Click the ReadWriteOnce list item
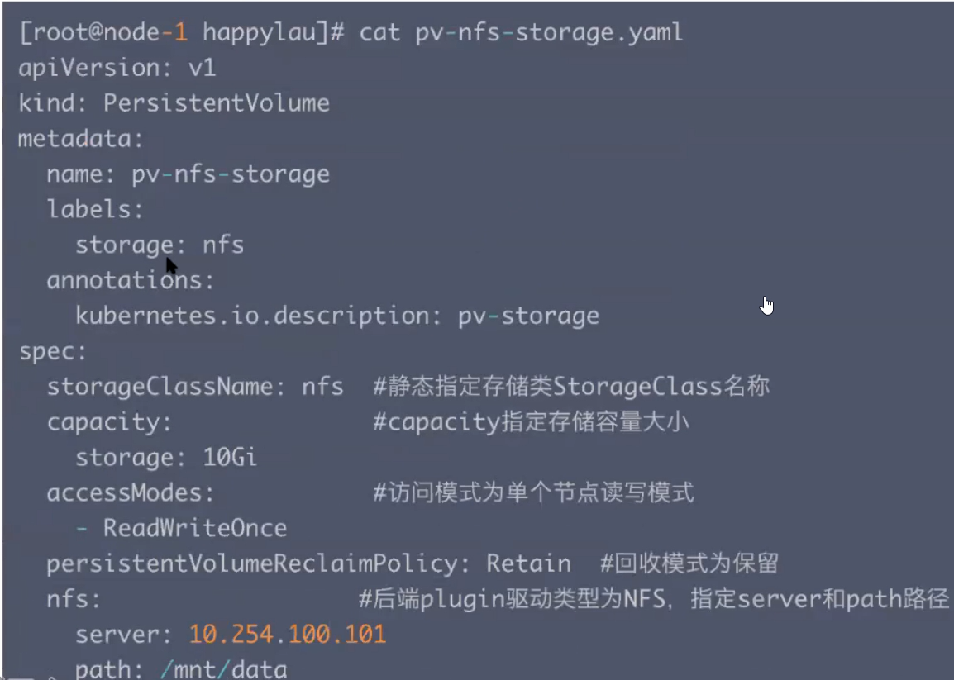The width and height of the screenshot is (954, 680). pos(195,529)
